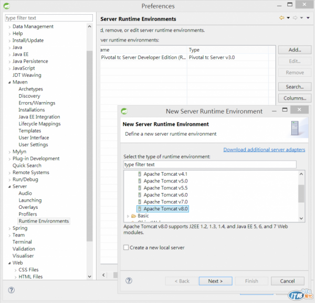
Task: Select Installations under Maven
Action: click(x=31, y=110)
